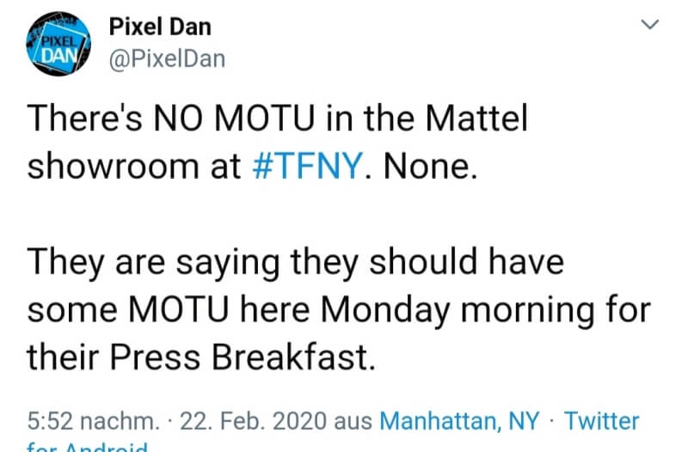Click the word showroom in tweet
Image resolution: width=688 pixels, height=452 pixels.
point(114,166)
